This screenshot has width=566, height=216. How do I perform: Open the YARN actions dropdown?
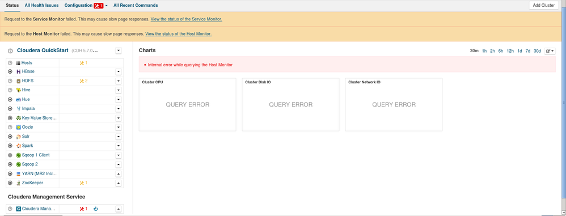[x=119, y=173]
